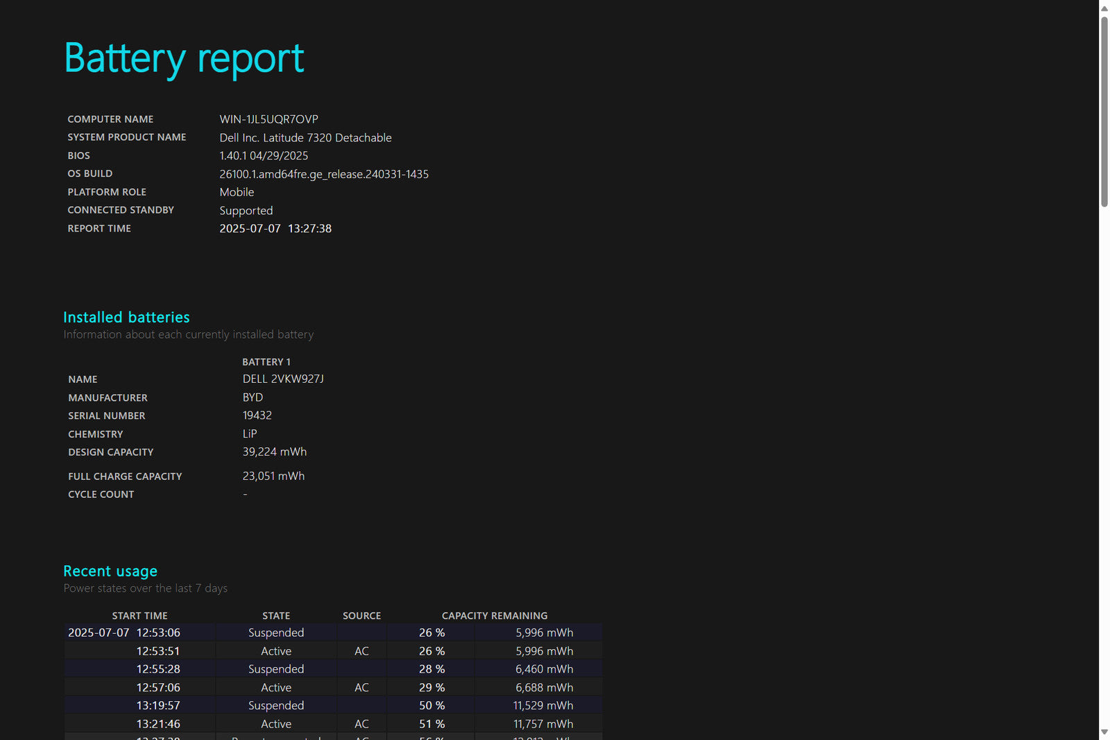Click the scrollbar down arrow
This screenshot has height=740, width=1110.
(x=1104, y=732)
